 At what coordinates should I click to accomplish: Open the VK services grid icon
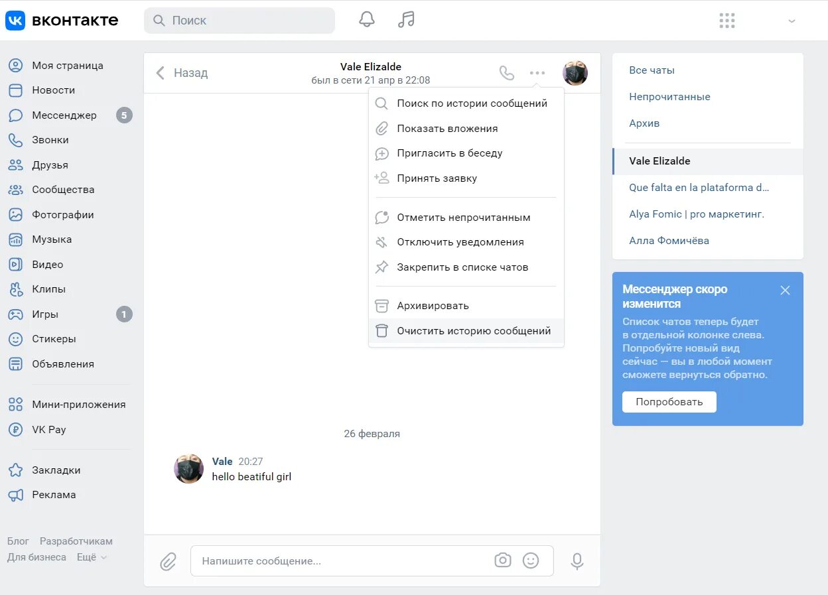pyautogui.click(x=727, y=21)
